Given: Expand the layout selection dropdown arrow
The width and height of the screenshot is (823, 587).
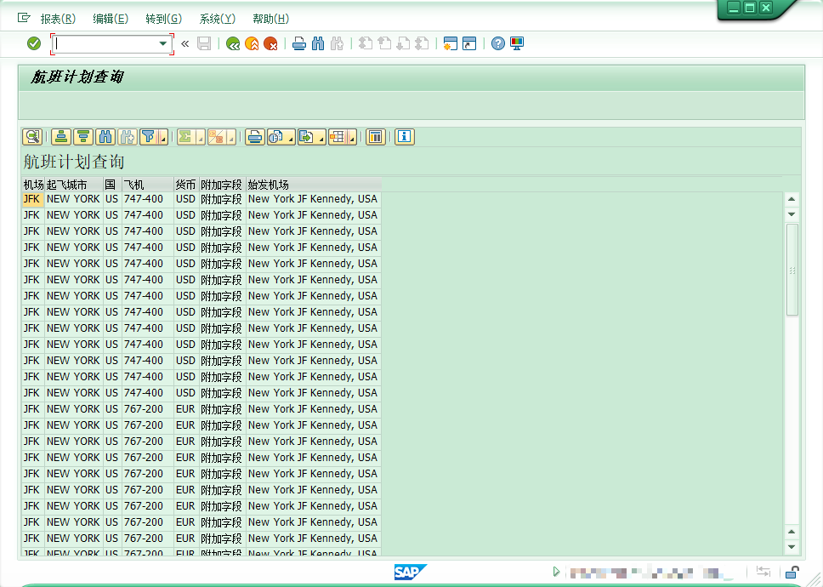Looking at the screenshot, I should pyautogui.click(x=352, y=139).
